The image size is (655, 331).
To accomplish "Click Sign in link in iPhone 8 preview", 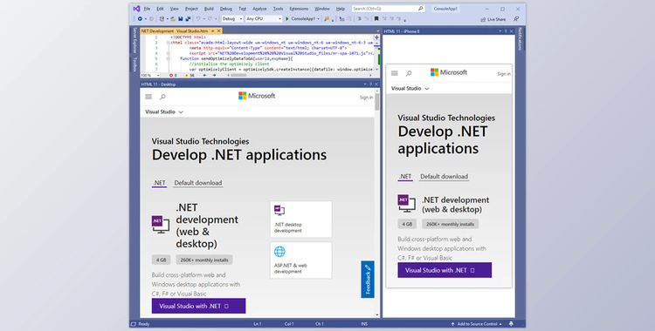I will 504,74.
